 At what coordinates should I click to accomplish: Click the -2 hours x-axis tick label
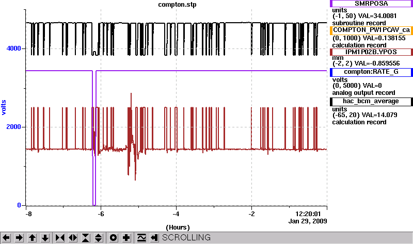point(251,214)
